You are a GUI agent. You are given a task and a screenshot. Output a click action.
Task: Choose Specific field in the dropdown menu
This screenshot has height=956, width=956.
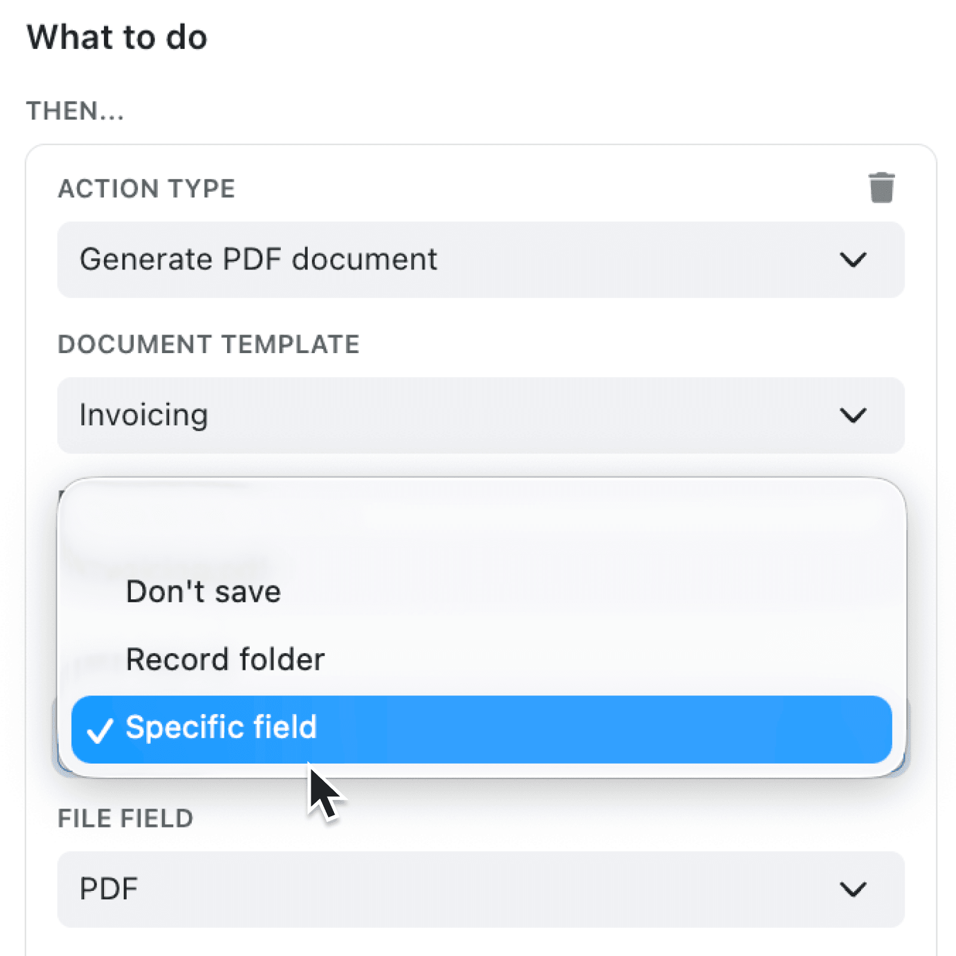221,728
